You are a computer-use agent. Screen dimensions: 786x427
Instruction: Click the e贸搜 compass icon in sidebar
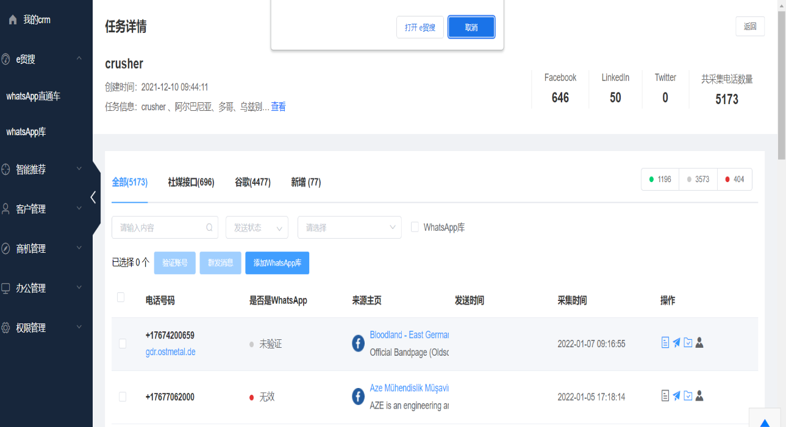click(6, 59)
